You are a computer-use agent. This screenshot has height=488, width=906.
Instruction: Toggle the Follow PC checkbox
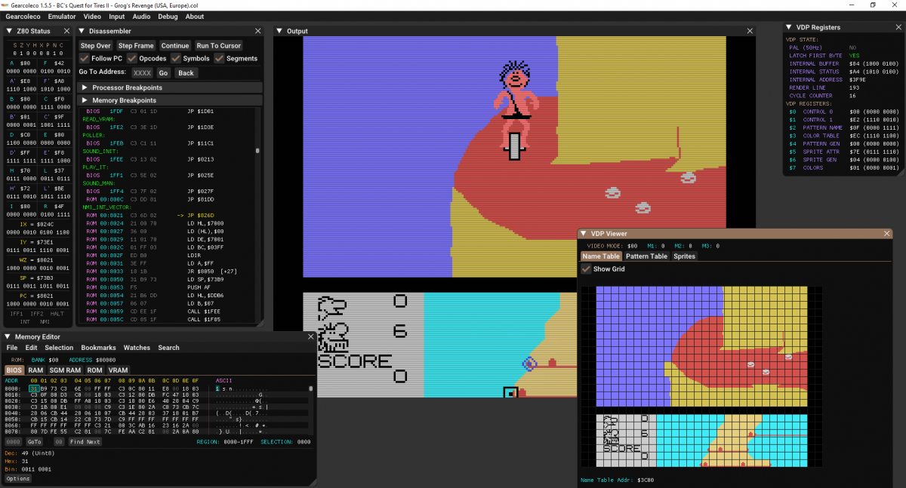[x=85, y=58]
